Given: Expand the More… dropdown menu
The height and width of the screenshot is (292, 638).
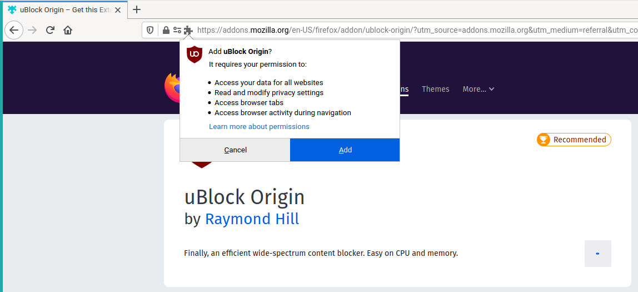Looking at the screenshot, I should point(478,89).
